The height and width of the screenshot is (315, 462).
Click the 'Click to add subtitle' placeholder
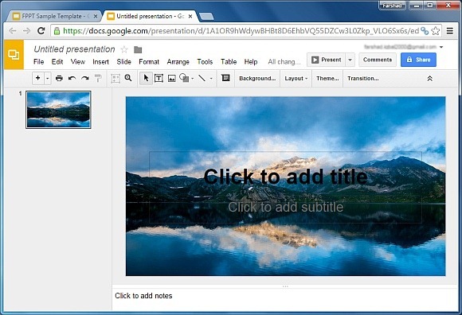tap(285, 207)
